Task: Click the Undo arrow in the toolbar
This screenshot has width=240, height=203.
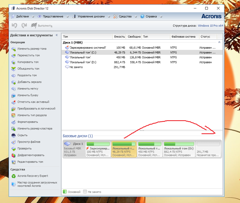Action: click(x=14, y=26)
